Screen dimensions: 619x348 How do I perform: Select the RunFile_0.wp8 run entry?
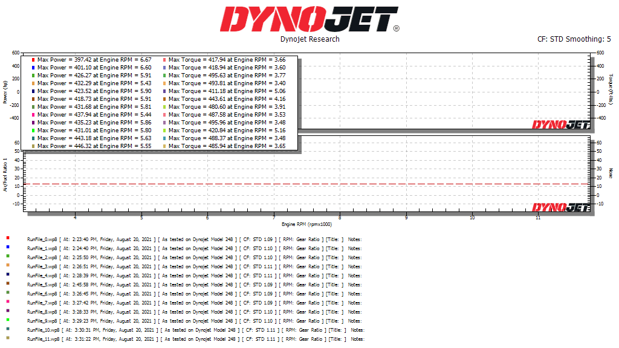coord(194,239)
